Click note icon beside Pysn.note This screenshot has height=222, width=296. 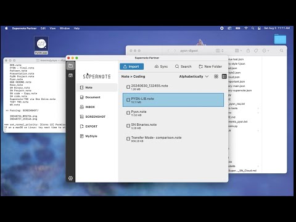(128, 113)
